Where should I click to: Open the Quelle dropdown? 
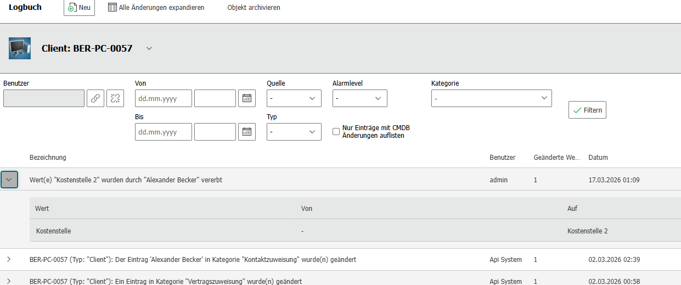pos(294,98)
